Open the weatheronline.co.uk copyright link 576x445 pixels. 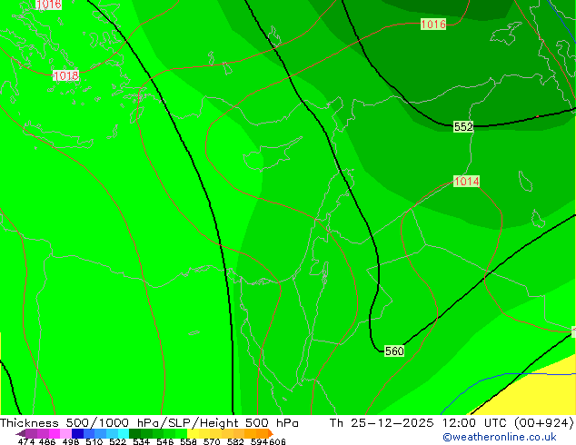coord(500,437)
